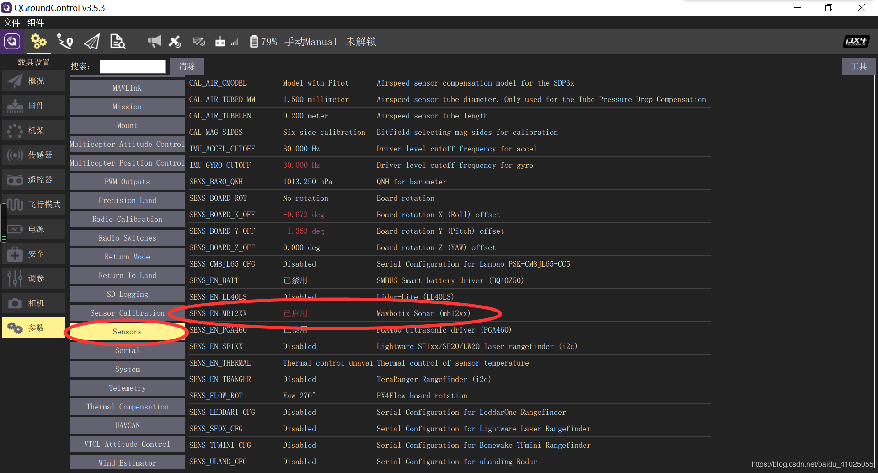Open SENS_TFMINI_CFG Disabled parameter row

(449, 445)
